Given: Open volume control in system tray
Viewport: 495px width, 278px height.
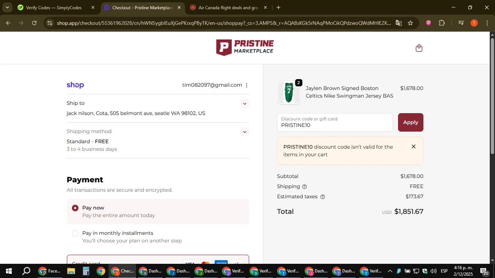Looking at the screenshot, I should tap(433, 271).
